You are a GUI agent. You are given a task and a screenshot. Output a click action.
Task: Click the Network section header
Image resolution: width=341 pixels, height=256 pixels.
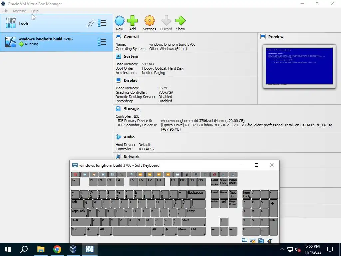(132, 156)
